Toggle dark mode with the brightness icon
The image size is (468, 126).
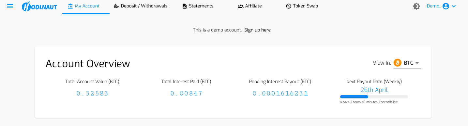tap(416, 6)
